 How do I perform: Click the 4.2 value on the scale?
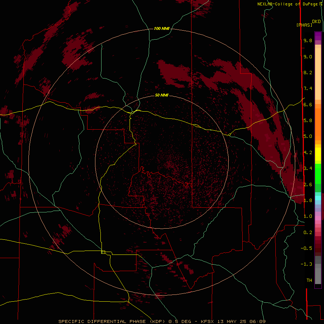pyautogui.click(x=308, y=153)
